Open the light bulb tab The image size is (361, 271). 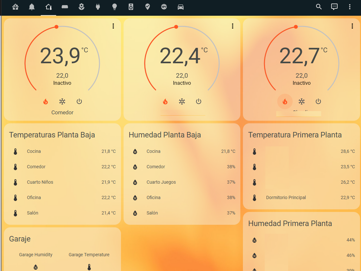tap(115, 7)
